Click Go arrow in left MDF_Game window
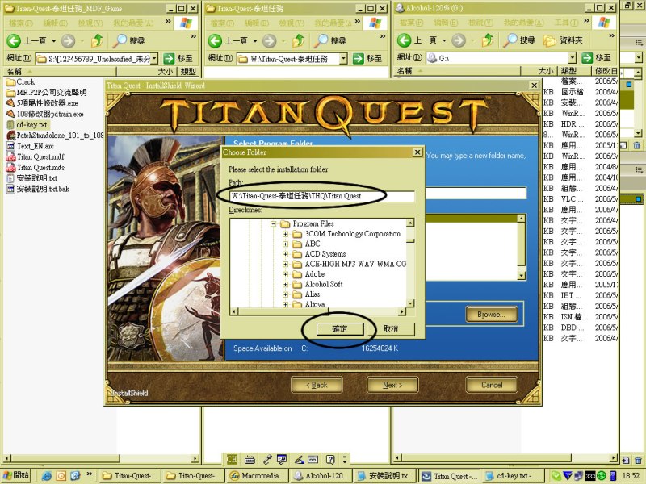The image size is (646, 484). click(169, 58)
